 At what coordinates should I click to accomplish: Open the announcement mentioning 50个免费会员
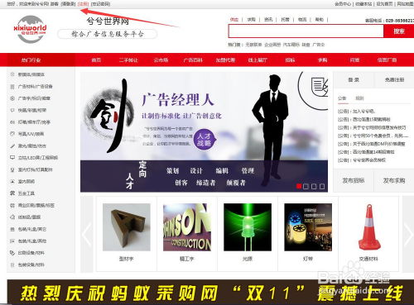click(x=373, y=136)
